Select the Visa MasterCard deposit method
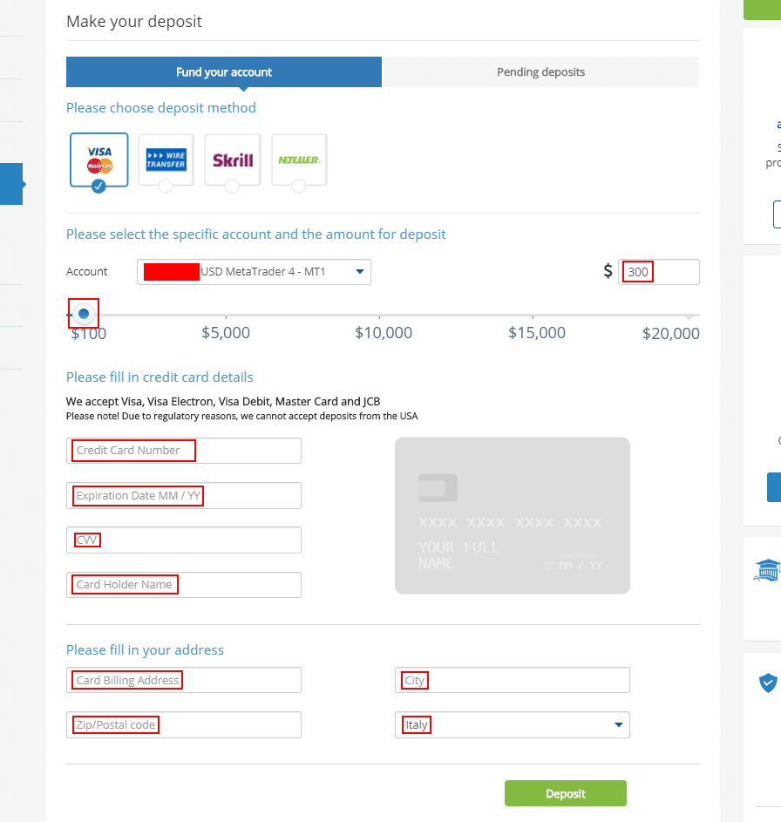The image size is (781, 822). 98,159
